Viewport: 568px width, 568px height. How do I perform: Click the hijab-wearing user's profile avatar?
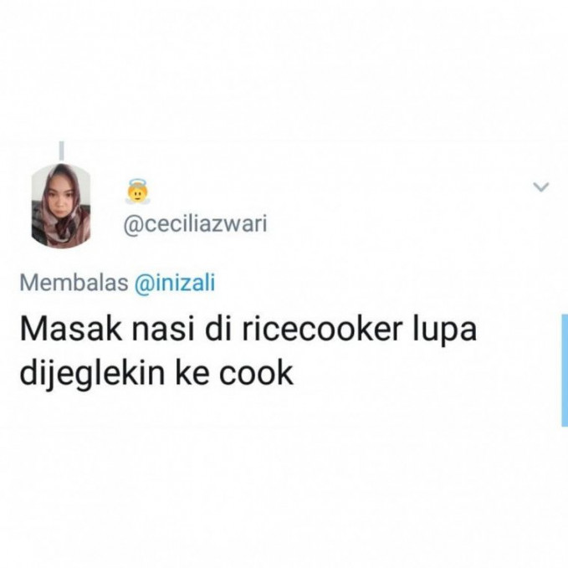[61, 206]
